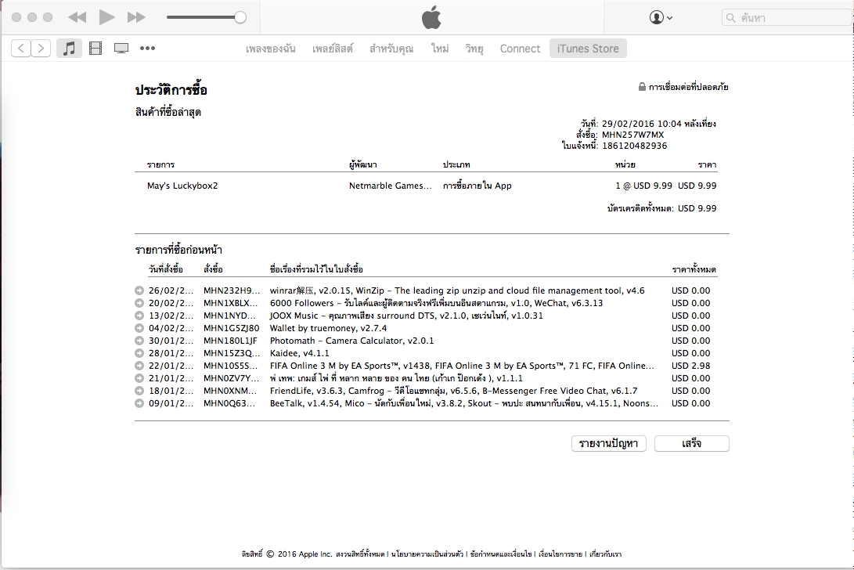Open the เพลย์ลิสต์ tab
Screen dimensions: 854x570
332,49
